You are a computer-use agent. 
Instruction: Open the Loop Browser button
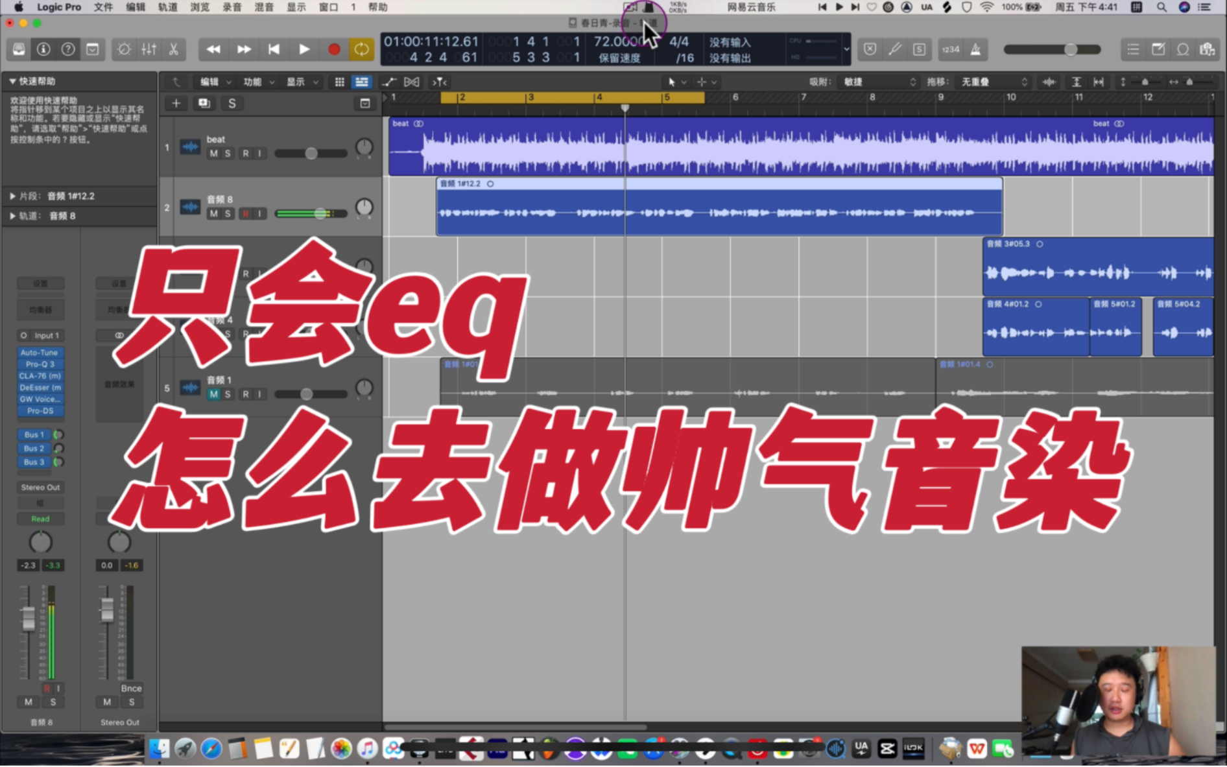coord(1183,49)
